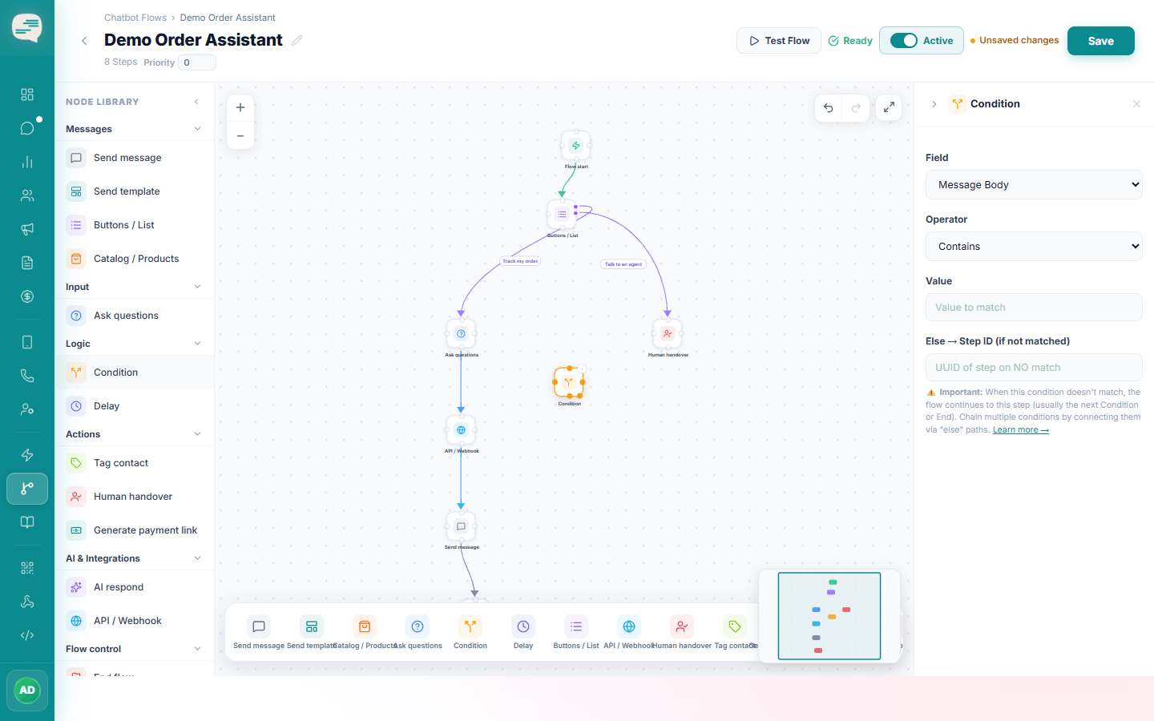Add Buttons / List from bottom quick toolbar
The height and width of the screenshot is (721, 1154).
tap(576, 632)
